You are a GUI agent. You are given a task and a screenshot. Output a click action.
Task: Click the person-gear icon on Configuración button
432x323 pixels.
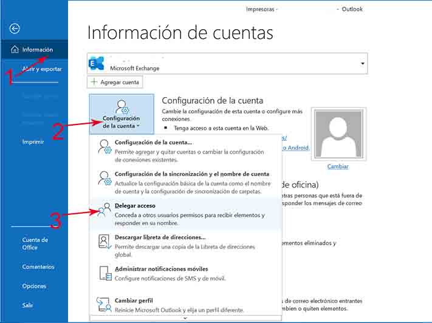[x=122, y=107]
